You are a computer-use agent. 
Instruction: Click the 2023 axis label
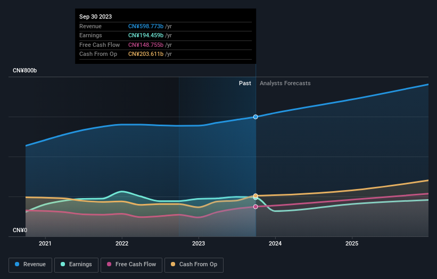tap(199, 243)
